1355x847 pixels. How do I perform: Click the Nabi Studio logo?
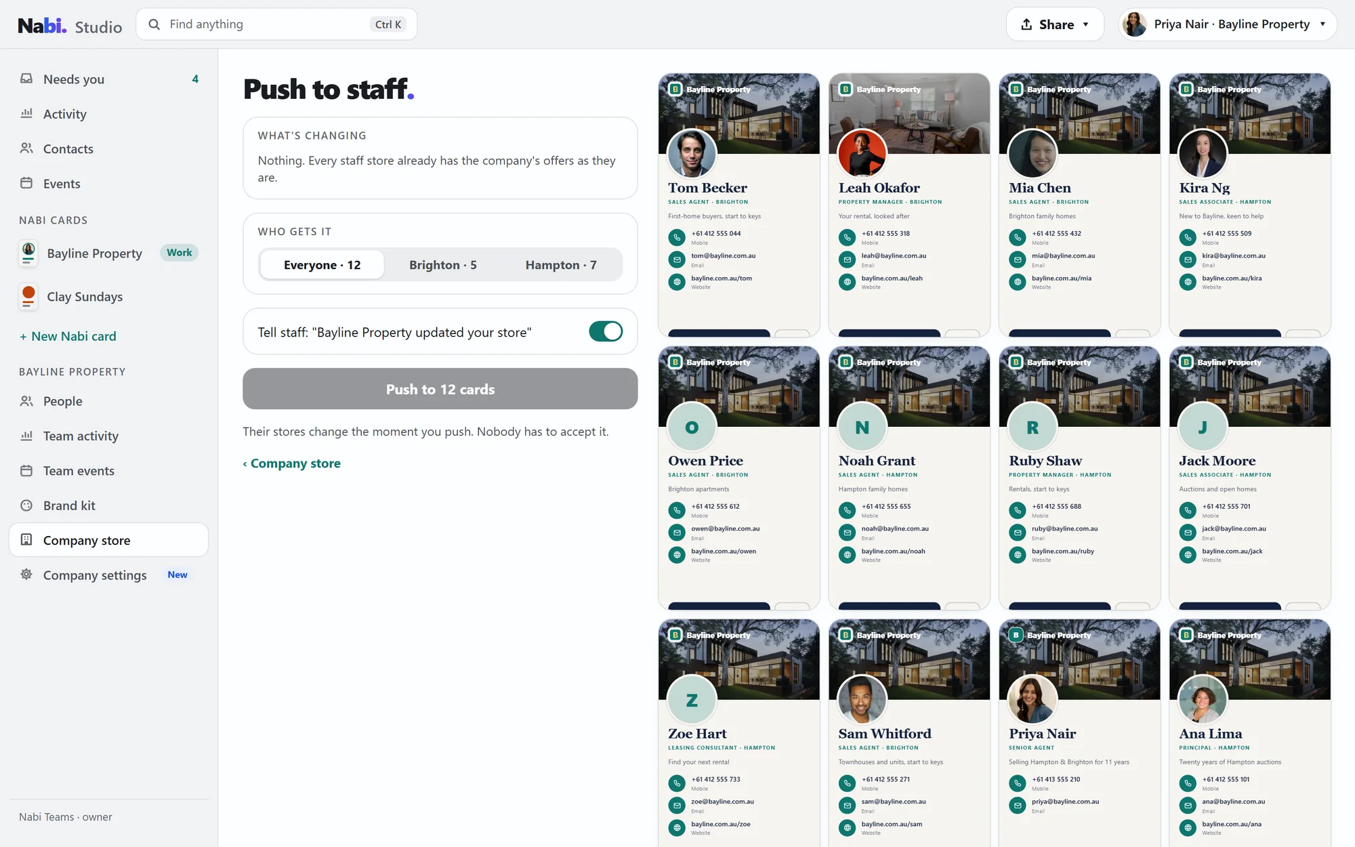(70, 26)
